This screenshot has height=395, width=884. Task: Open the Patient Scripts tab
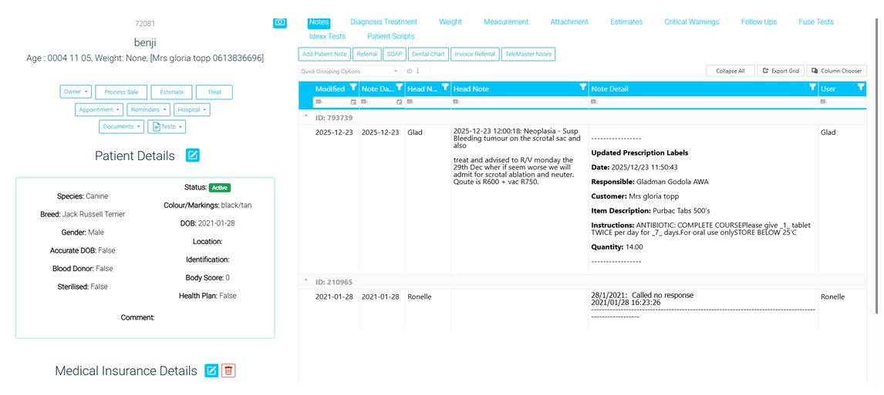[x=390, y=36]
